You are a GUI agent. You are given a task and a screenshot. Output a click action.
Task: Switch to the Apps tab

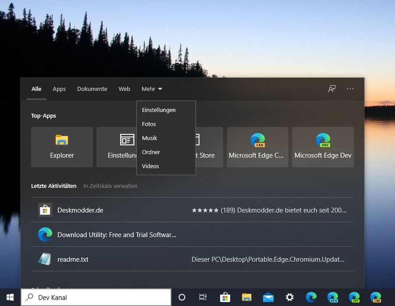(59, 89)
